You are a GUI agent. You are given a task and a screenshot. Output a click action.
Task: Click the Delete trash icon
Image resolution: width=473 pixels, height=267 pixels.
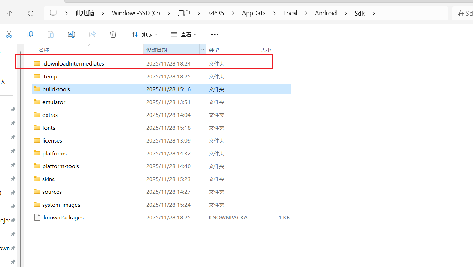[x=113, y=34]
